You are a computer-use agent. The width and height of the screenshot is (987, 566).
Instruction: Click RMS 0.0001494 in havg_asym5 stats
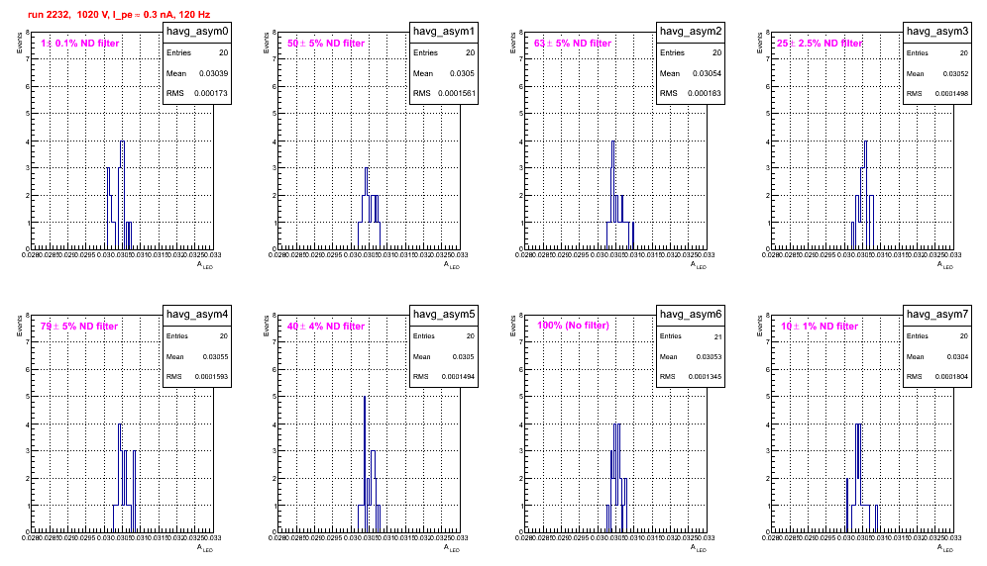click(x=444, y=377)
